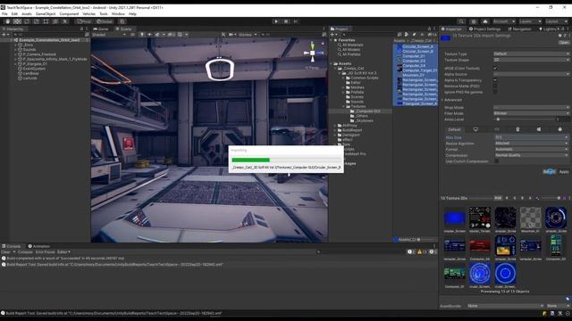The image size is (572, 321).
Task: Select the Windows platform override tab
Action: 539,129
